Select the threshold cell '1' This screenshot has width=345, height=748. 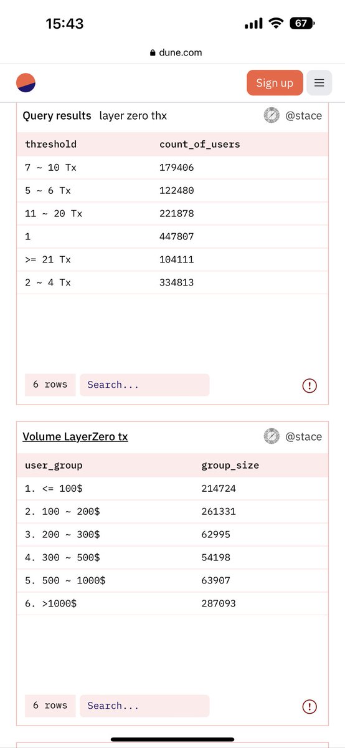coord(28,236)
